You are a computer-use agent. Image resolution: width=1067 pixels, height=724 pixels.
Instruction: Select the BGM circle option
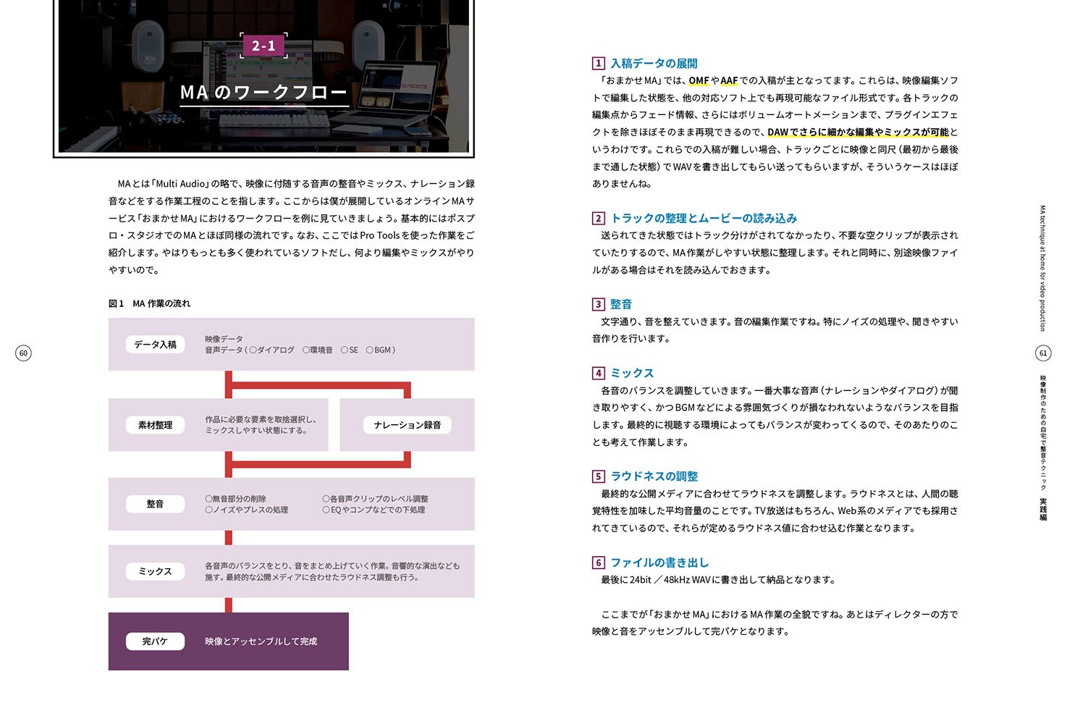[x=369, y=350]
